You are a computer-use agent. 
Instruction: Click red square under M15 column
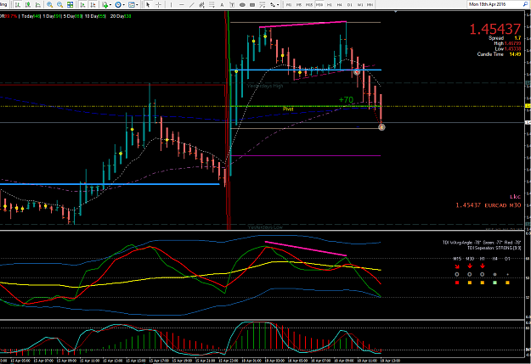click(x=457, y=283)
